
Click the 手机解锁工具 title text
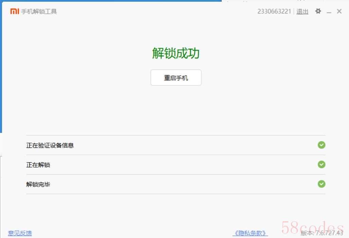tap(39, 11)
